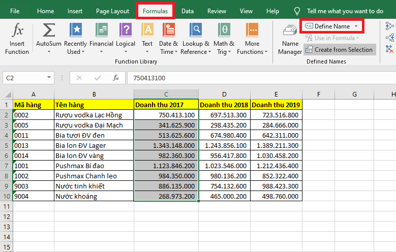Open Financial functions library
This screenshot has width=396, height=252.
pyautogui.click(x=102, y=31)
